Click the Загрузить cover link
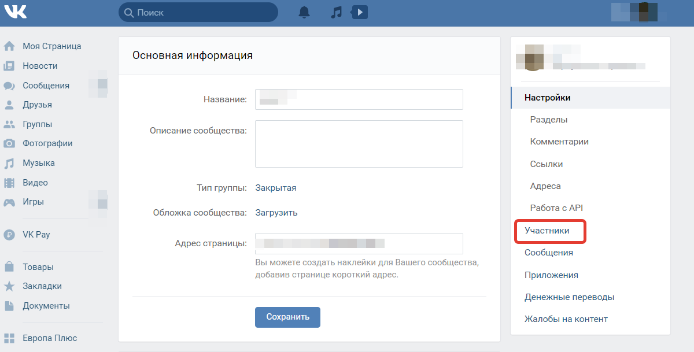Screen dimensions: 694x352 pyautogui.click(x=276, y=213)
